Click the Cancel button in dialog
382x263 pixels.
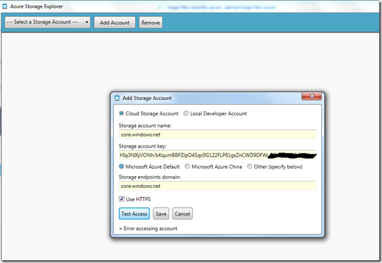pyautogui.click(x=182, y=213)
